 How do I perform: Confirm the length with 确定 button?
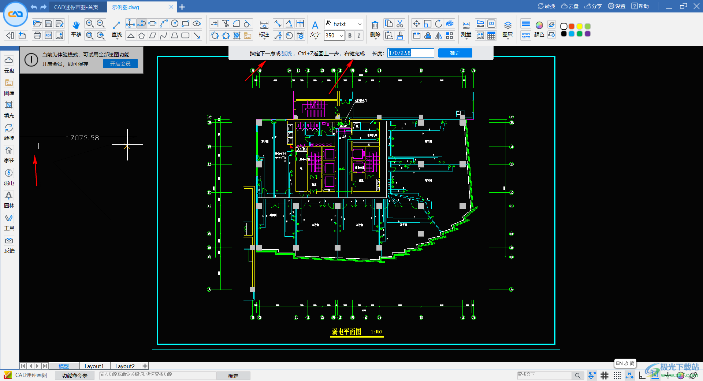coord(455,53)
